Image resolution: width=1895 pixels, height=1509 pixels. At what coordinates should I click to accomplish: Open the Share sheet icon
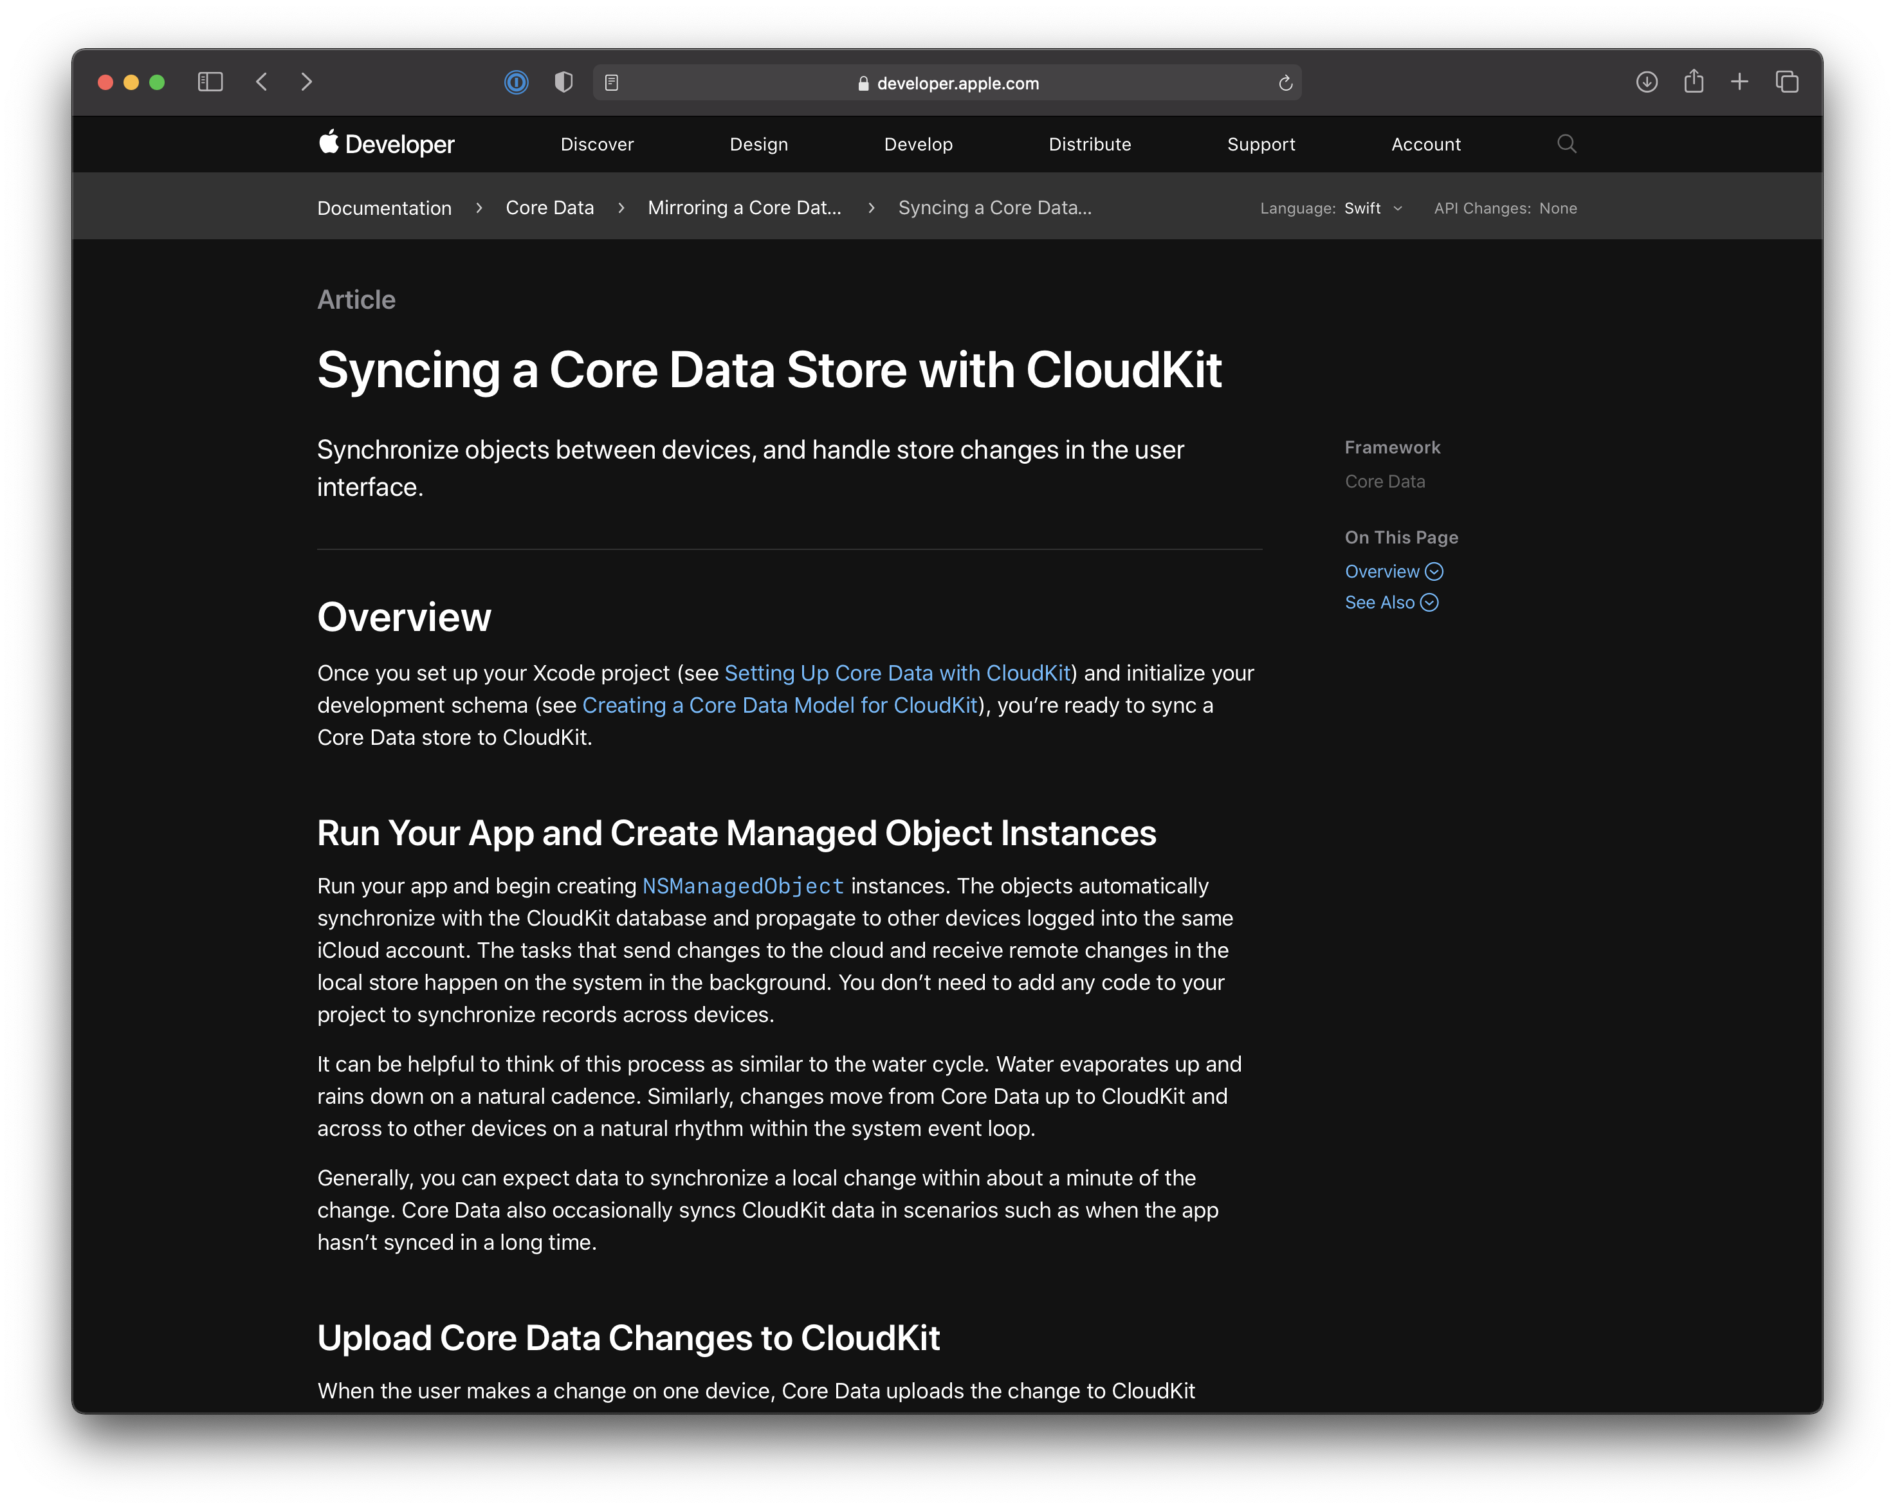coord(1693,82)
